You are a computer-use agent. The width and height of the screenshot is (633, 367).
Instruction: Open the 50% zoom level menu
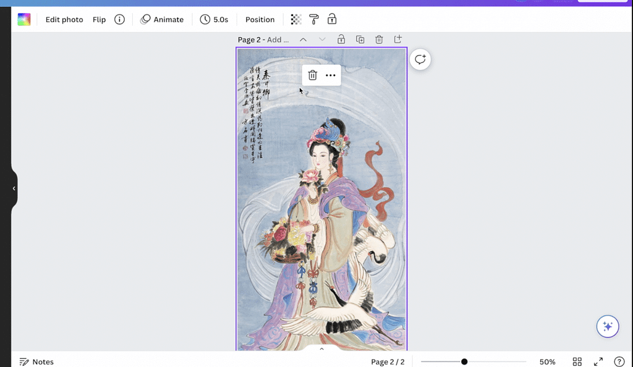pos(548,362)
